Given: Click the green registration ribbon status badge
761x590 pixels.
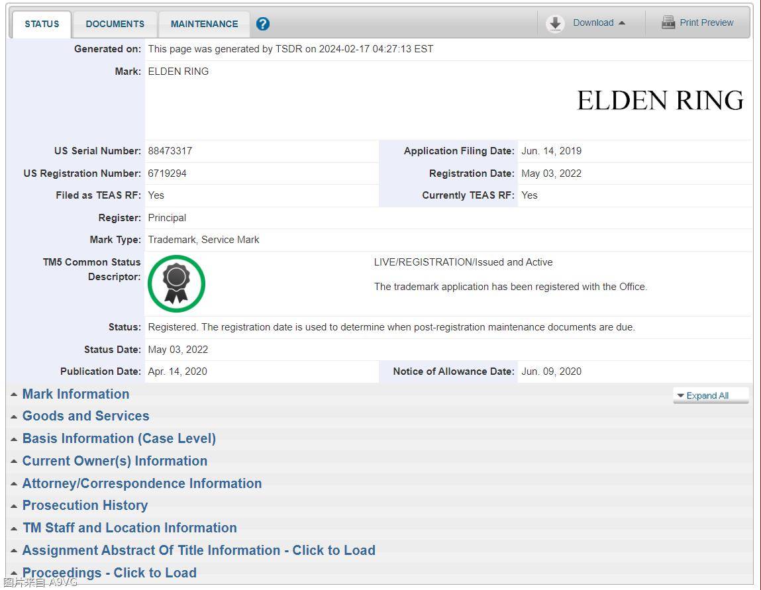Looking at the screenshot, I should [176, 284].
